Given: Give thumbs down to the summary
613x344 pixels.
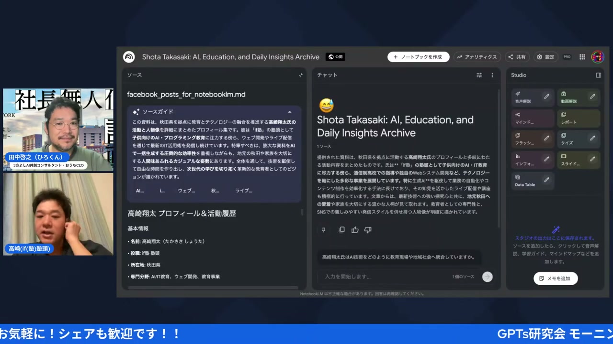Looking at the screenshot, I should pyautogui.click(x=368, y=230).
